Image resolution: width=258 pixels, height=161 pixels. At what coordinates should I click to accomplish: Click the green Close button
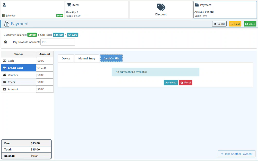250,24
